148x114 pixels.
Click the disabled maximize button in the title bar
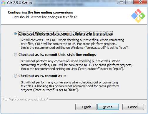click(129, 2)
